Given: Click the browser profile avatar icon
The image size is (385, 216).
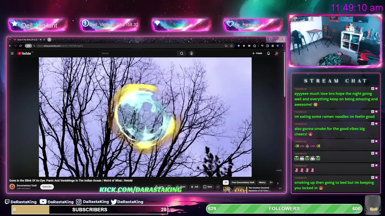Looking at the screenshot, I should pyautogui.click(x=273, y=46).
